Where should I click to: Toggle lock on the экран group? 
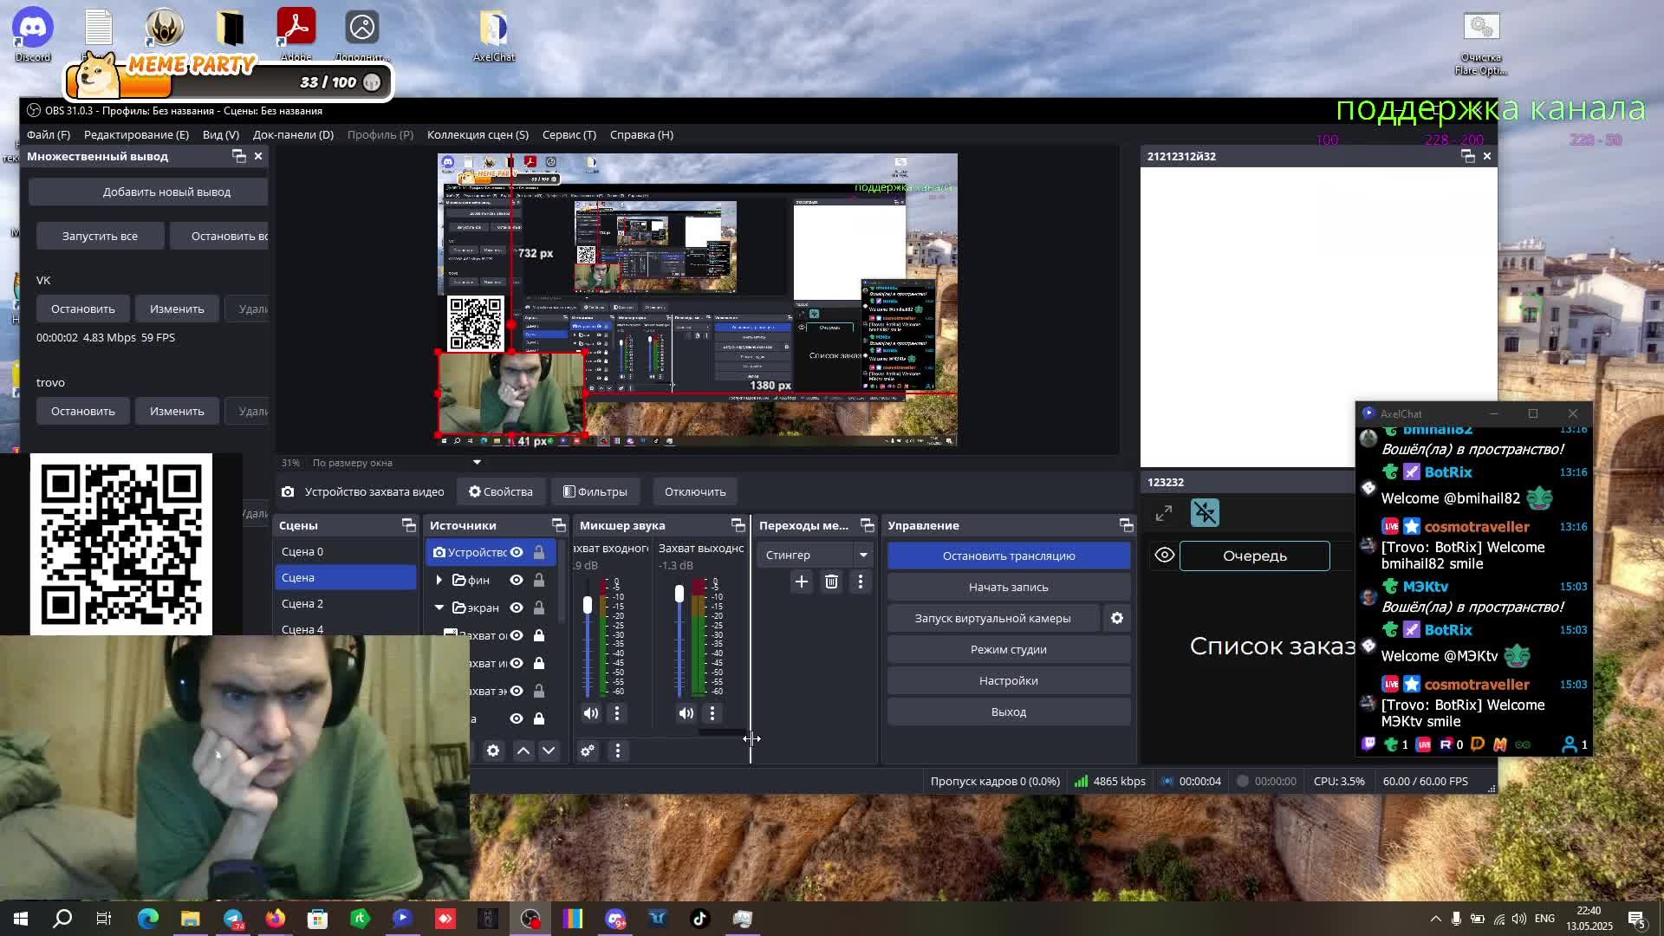539,608
